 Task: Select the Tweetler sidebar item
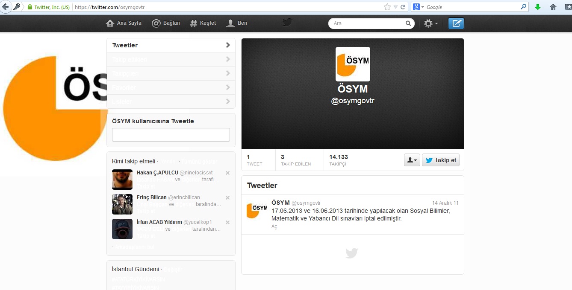click(171, 45)
